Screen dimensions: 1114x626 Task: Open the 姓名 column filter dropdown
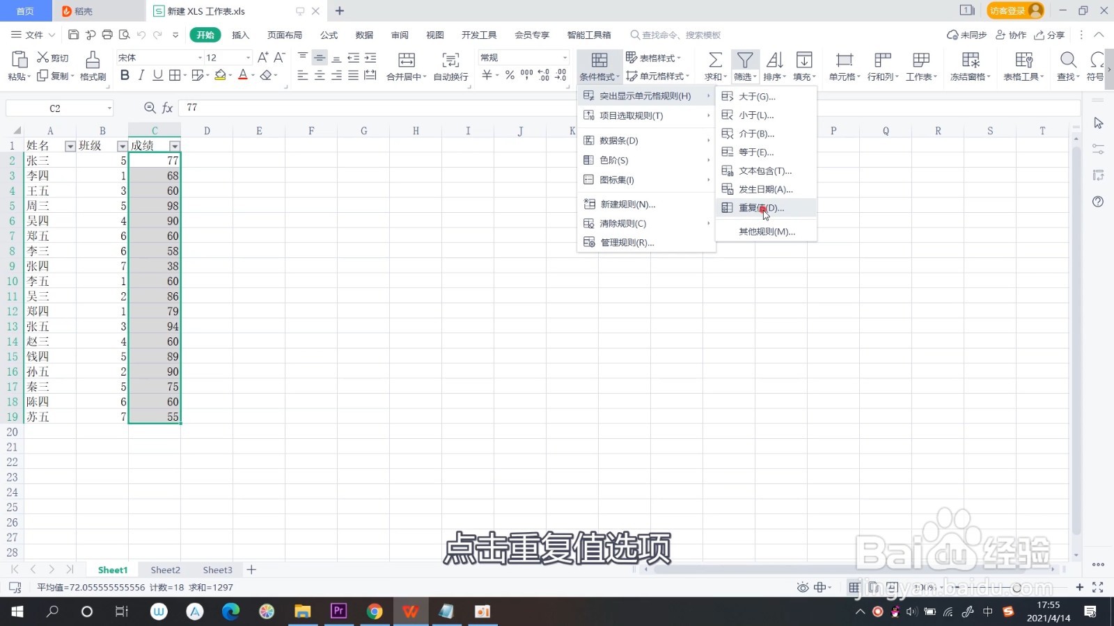pyautogui.click(x=70, y=146)
